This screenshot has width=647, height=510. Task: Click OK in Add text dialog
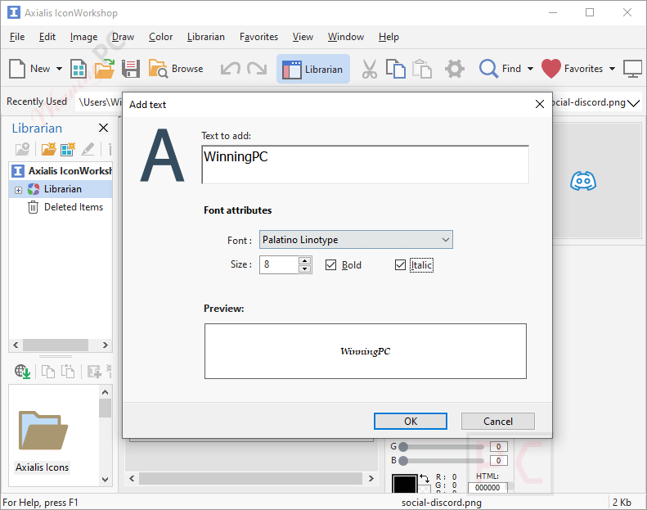(410, 422)
